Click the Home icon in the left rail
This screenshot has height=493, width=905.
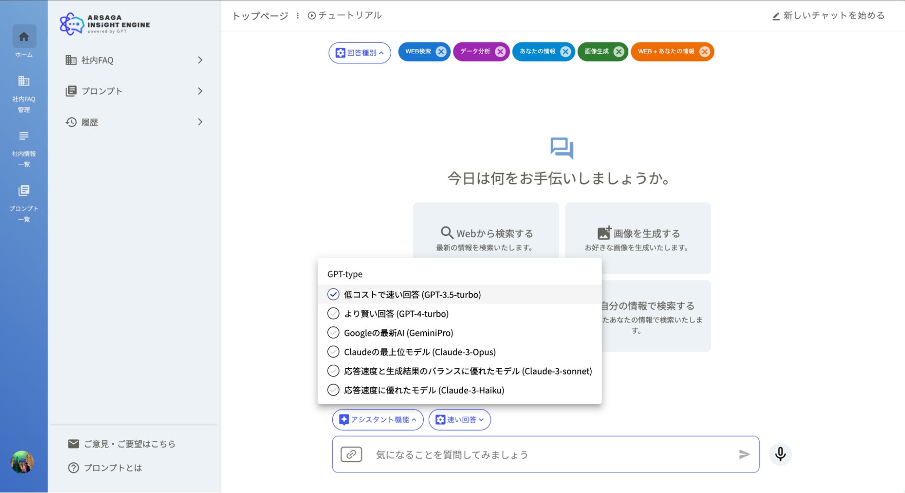click(x=24, y=37)
